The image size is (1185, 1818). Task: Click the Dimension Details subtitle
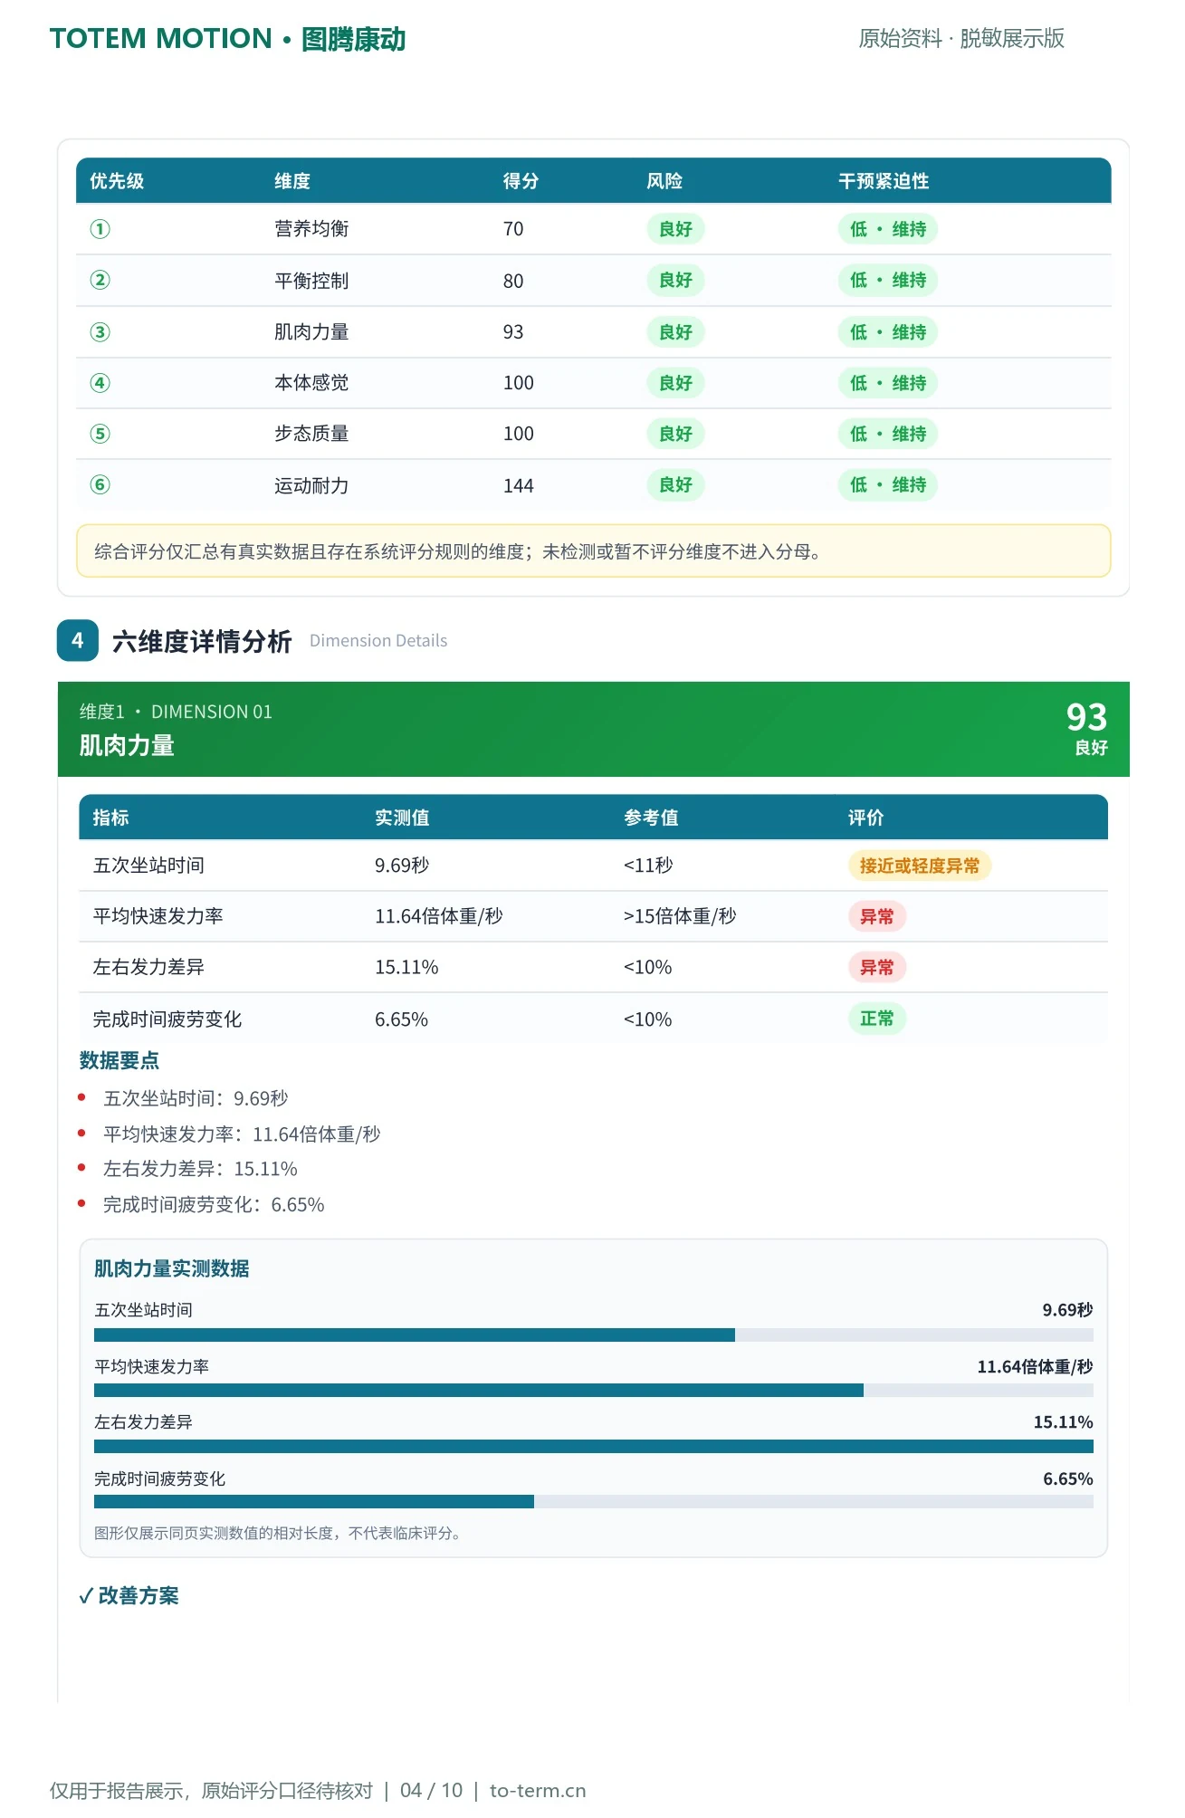(378, 641)
